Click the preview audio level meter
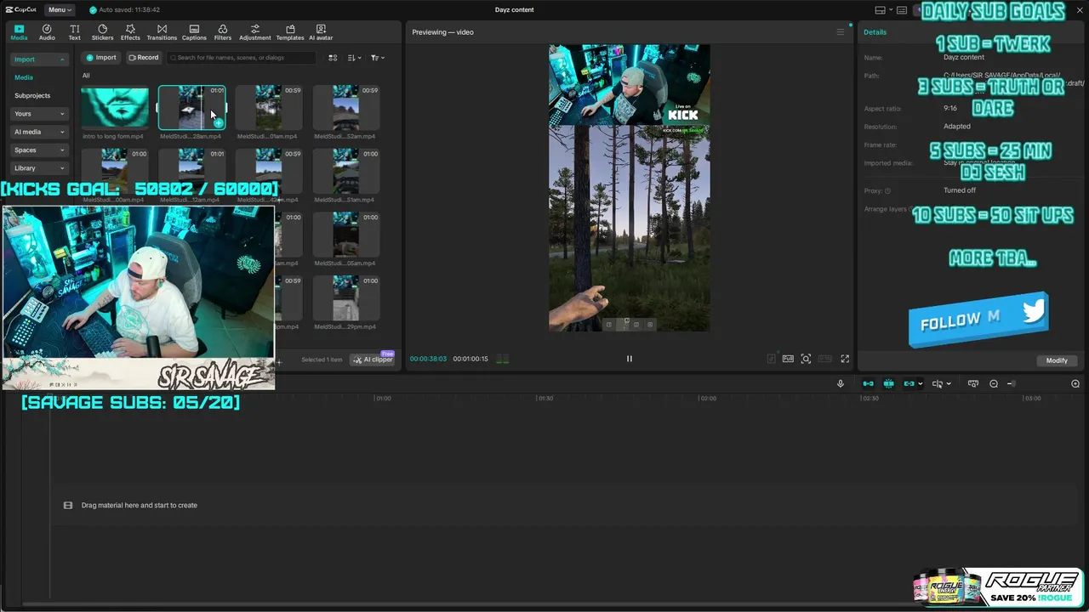 coord(502,359)
